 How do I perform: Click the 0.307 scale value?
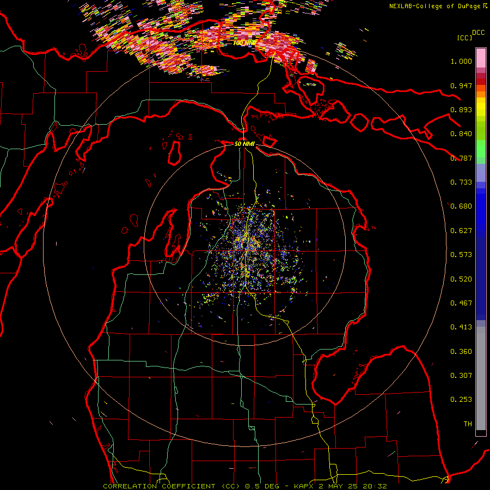461,376
